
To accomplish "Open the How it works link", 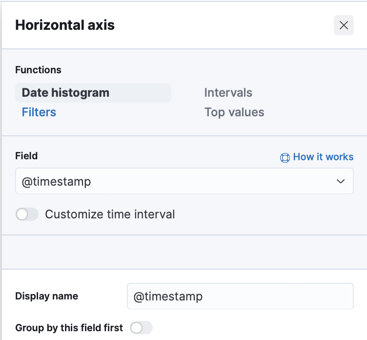I will [x=323, y=157].
